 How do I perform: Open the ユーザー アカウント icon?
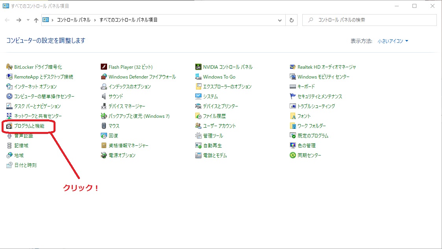198,126
